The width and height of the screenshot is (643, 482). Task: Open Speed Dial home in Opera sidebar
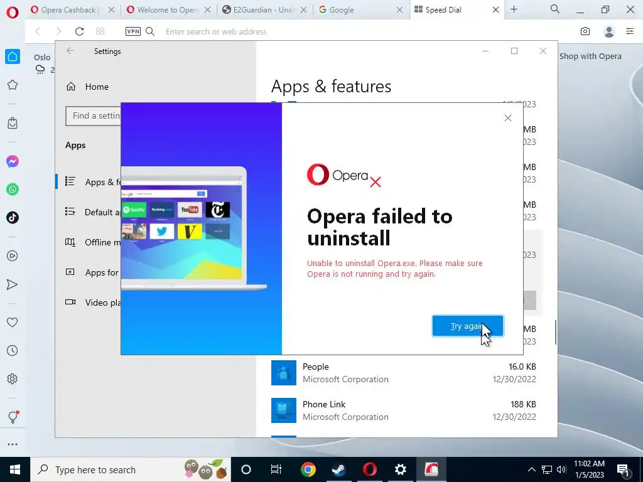pos(13,56)
